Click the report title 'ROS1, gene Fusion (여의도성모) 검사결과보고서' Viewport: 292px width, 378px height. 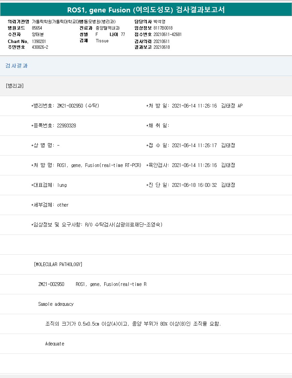point(146,10)
